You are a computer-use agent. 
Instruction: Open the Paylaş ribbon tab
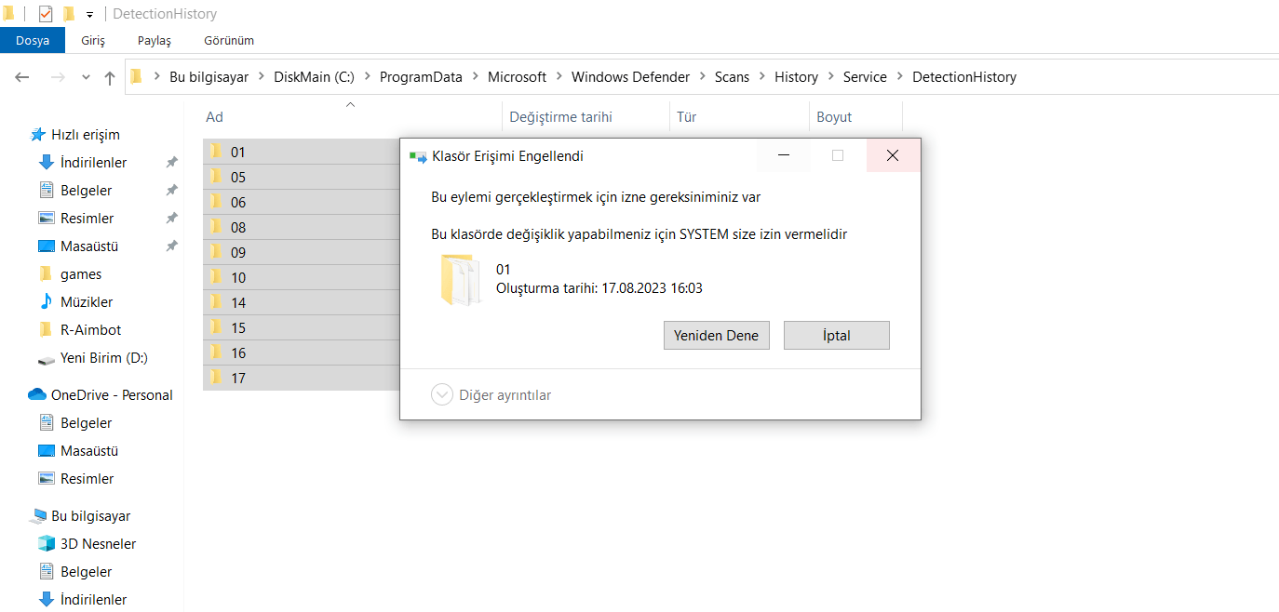(155, 40)
